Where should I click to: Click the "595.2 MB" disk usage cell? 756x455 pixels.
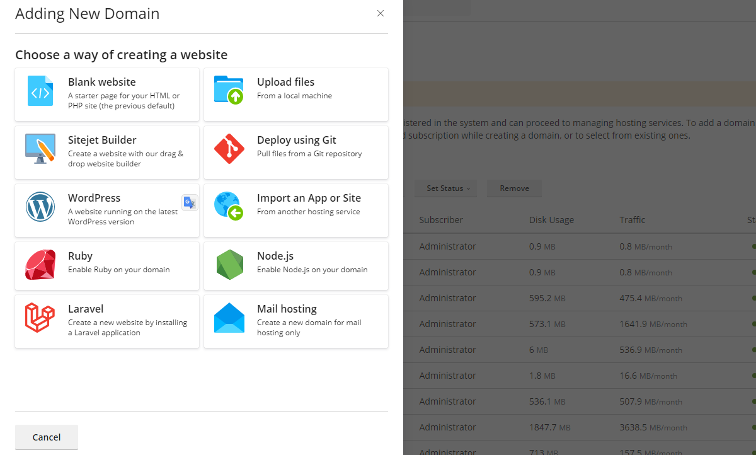(x=547, y=298)
